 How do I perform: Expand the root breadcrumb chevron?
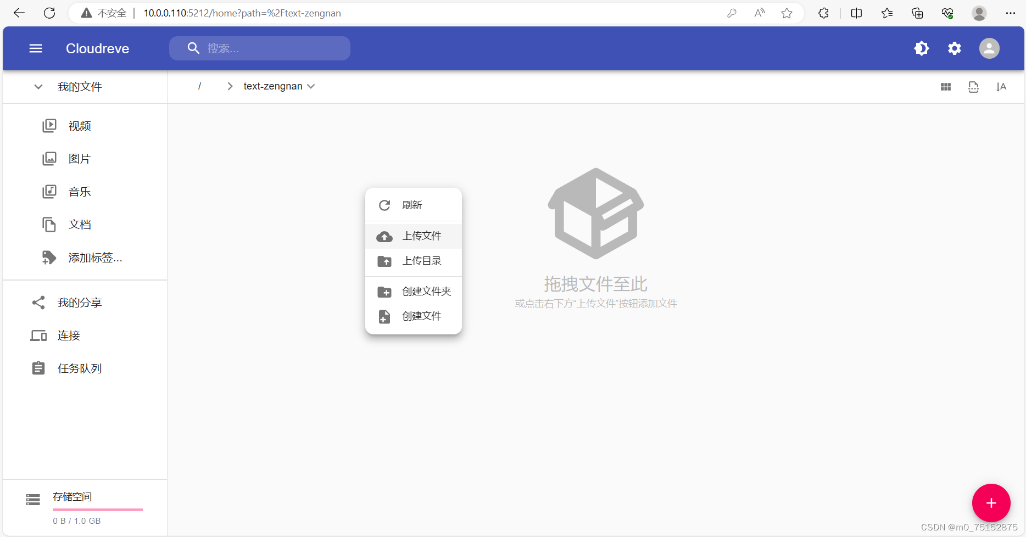point(230,86)
